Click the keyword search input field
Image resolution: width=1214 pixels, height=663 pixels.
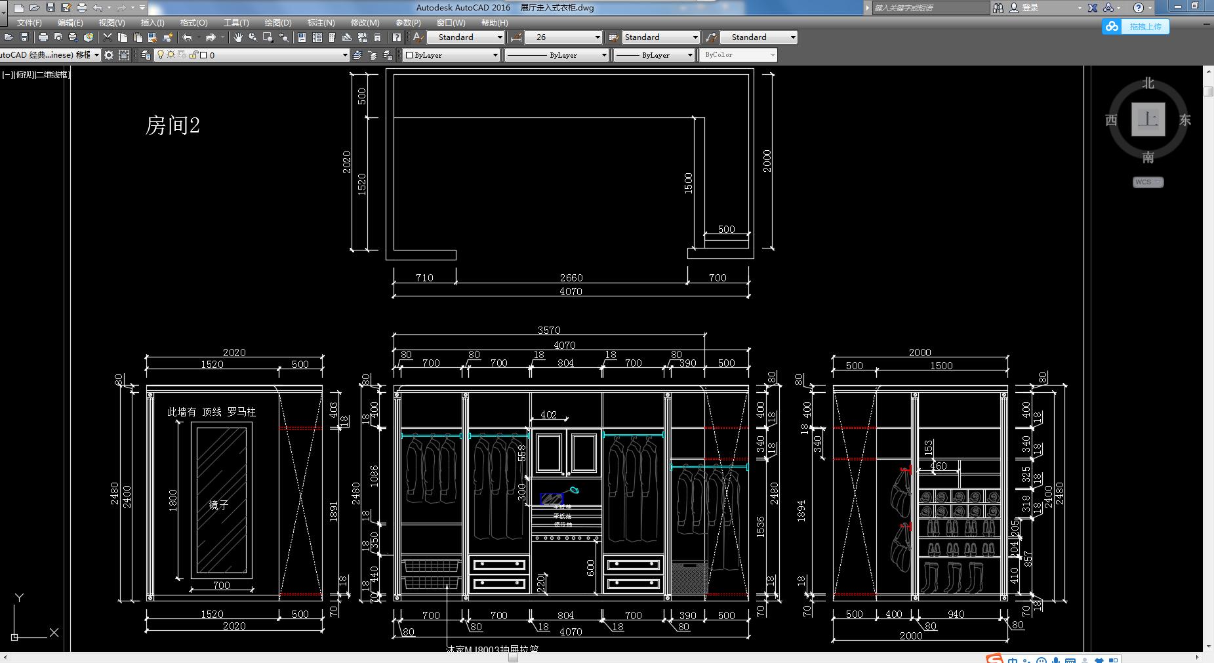click(x=930, y=8)
